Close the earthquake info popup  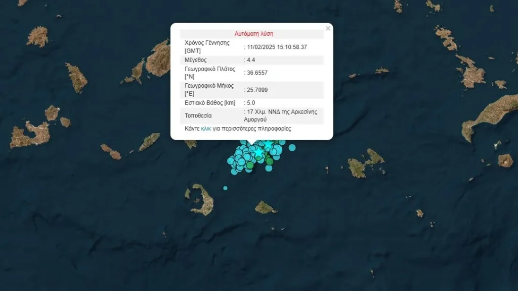point(328,29)
